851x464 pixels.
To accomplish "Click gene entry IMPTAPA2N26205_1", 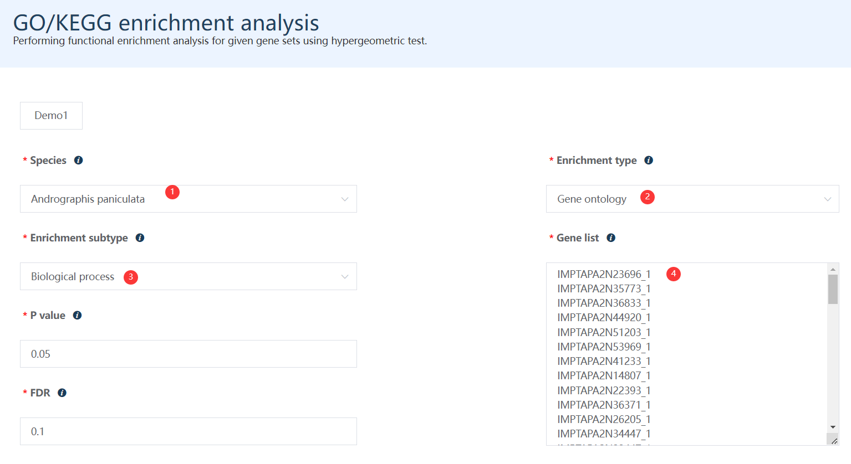I will tap(604, 419).
